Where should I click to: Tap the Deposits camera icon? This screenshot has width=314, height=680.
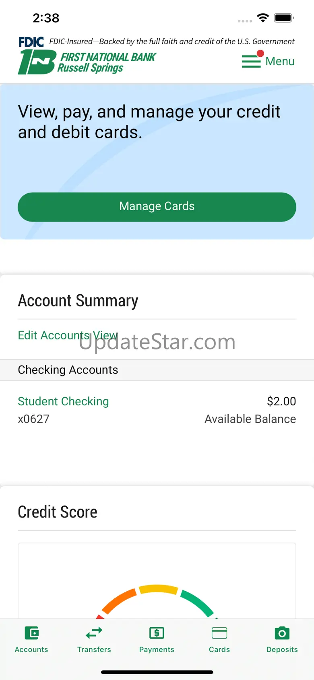pyautogui.click(x=282, y=633)
